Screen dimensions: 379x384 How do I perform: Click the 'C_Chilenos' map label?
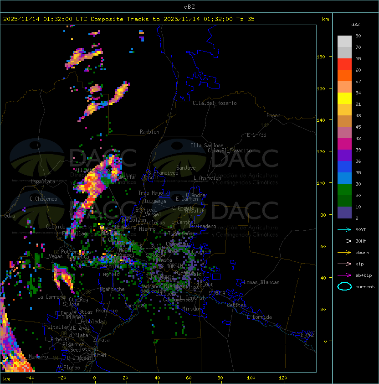click(43, 199)
